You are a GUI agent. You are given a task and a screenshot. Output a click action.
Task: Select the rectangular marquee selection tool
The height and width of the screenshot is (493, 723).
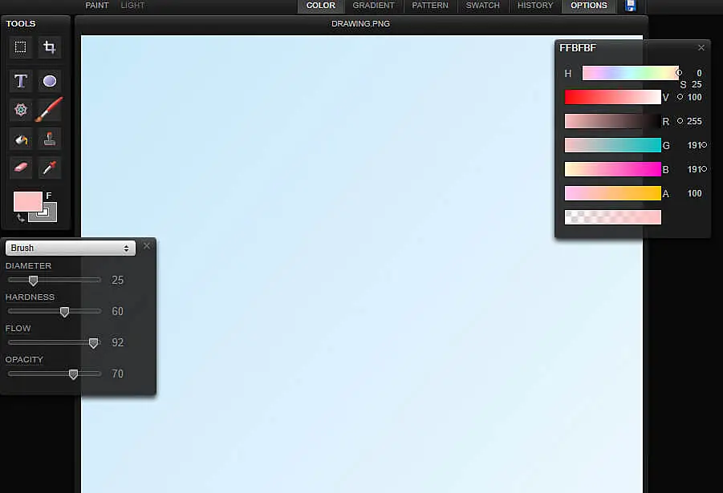[21, 47]
